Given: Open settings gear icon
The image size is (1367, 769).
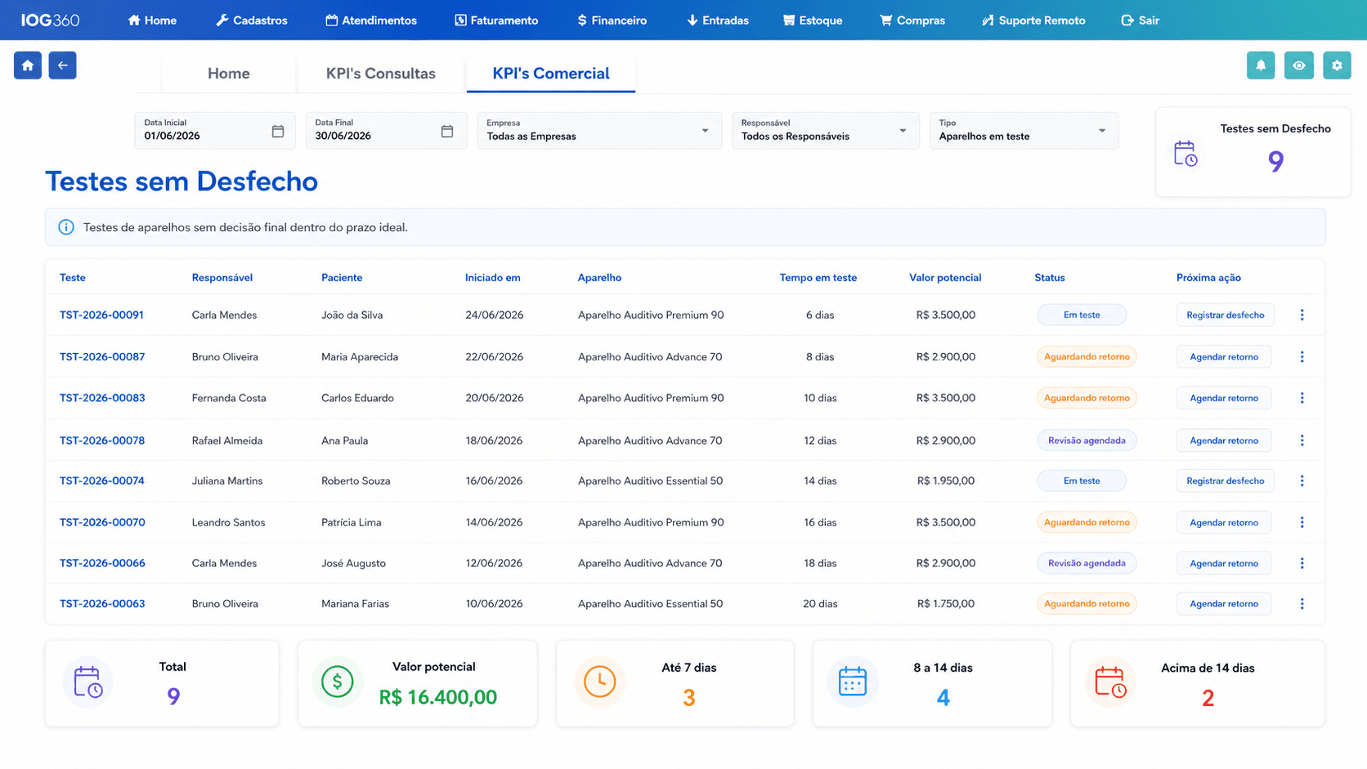Looking at the screenshot, I should click(x=1337, y=65).
